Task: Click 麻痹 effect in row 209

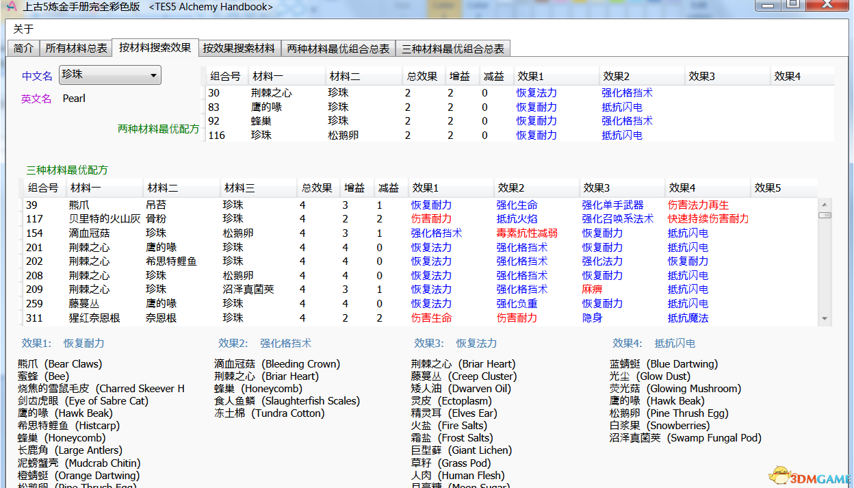Action: 593,290
